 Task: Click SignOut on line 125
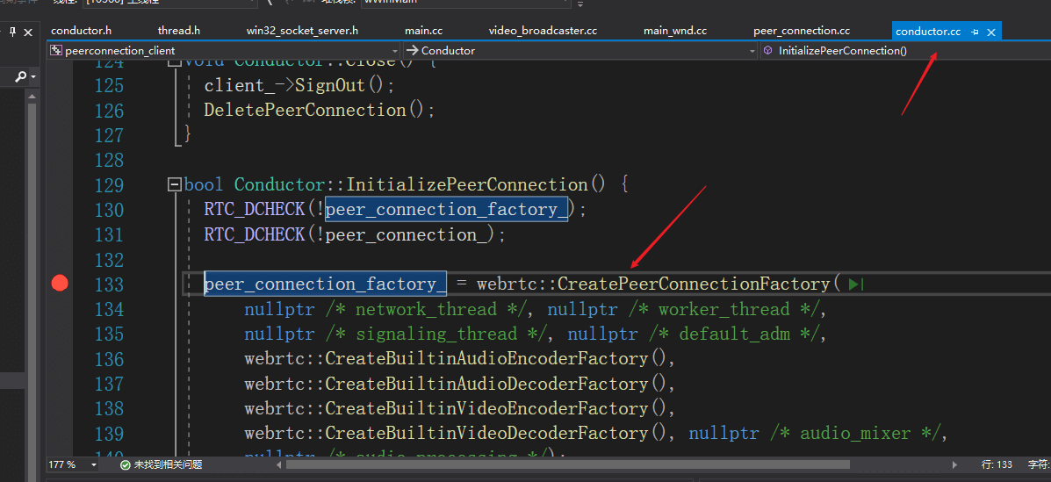[x=330, y=85]
